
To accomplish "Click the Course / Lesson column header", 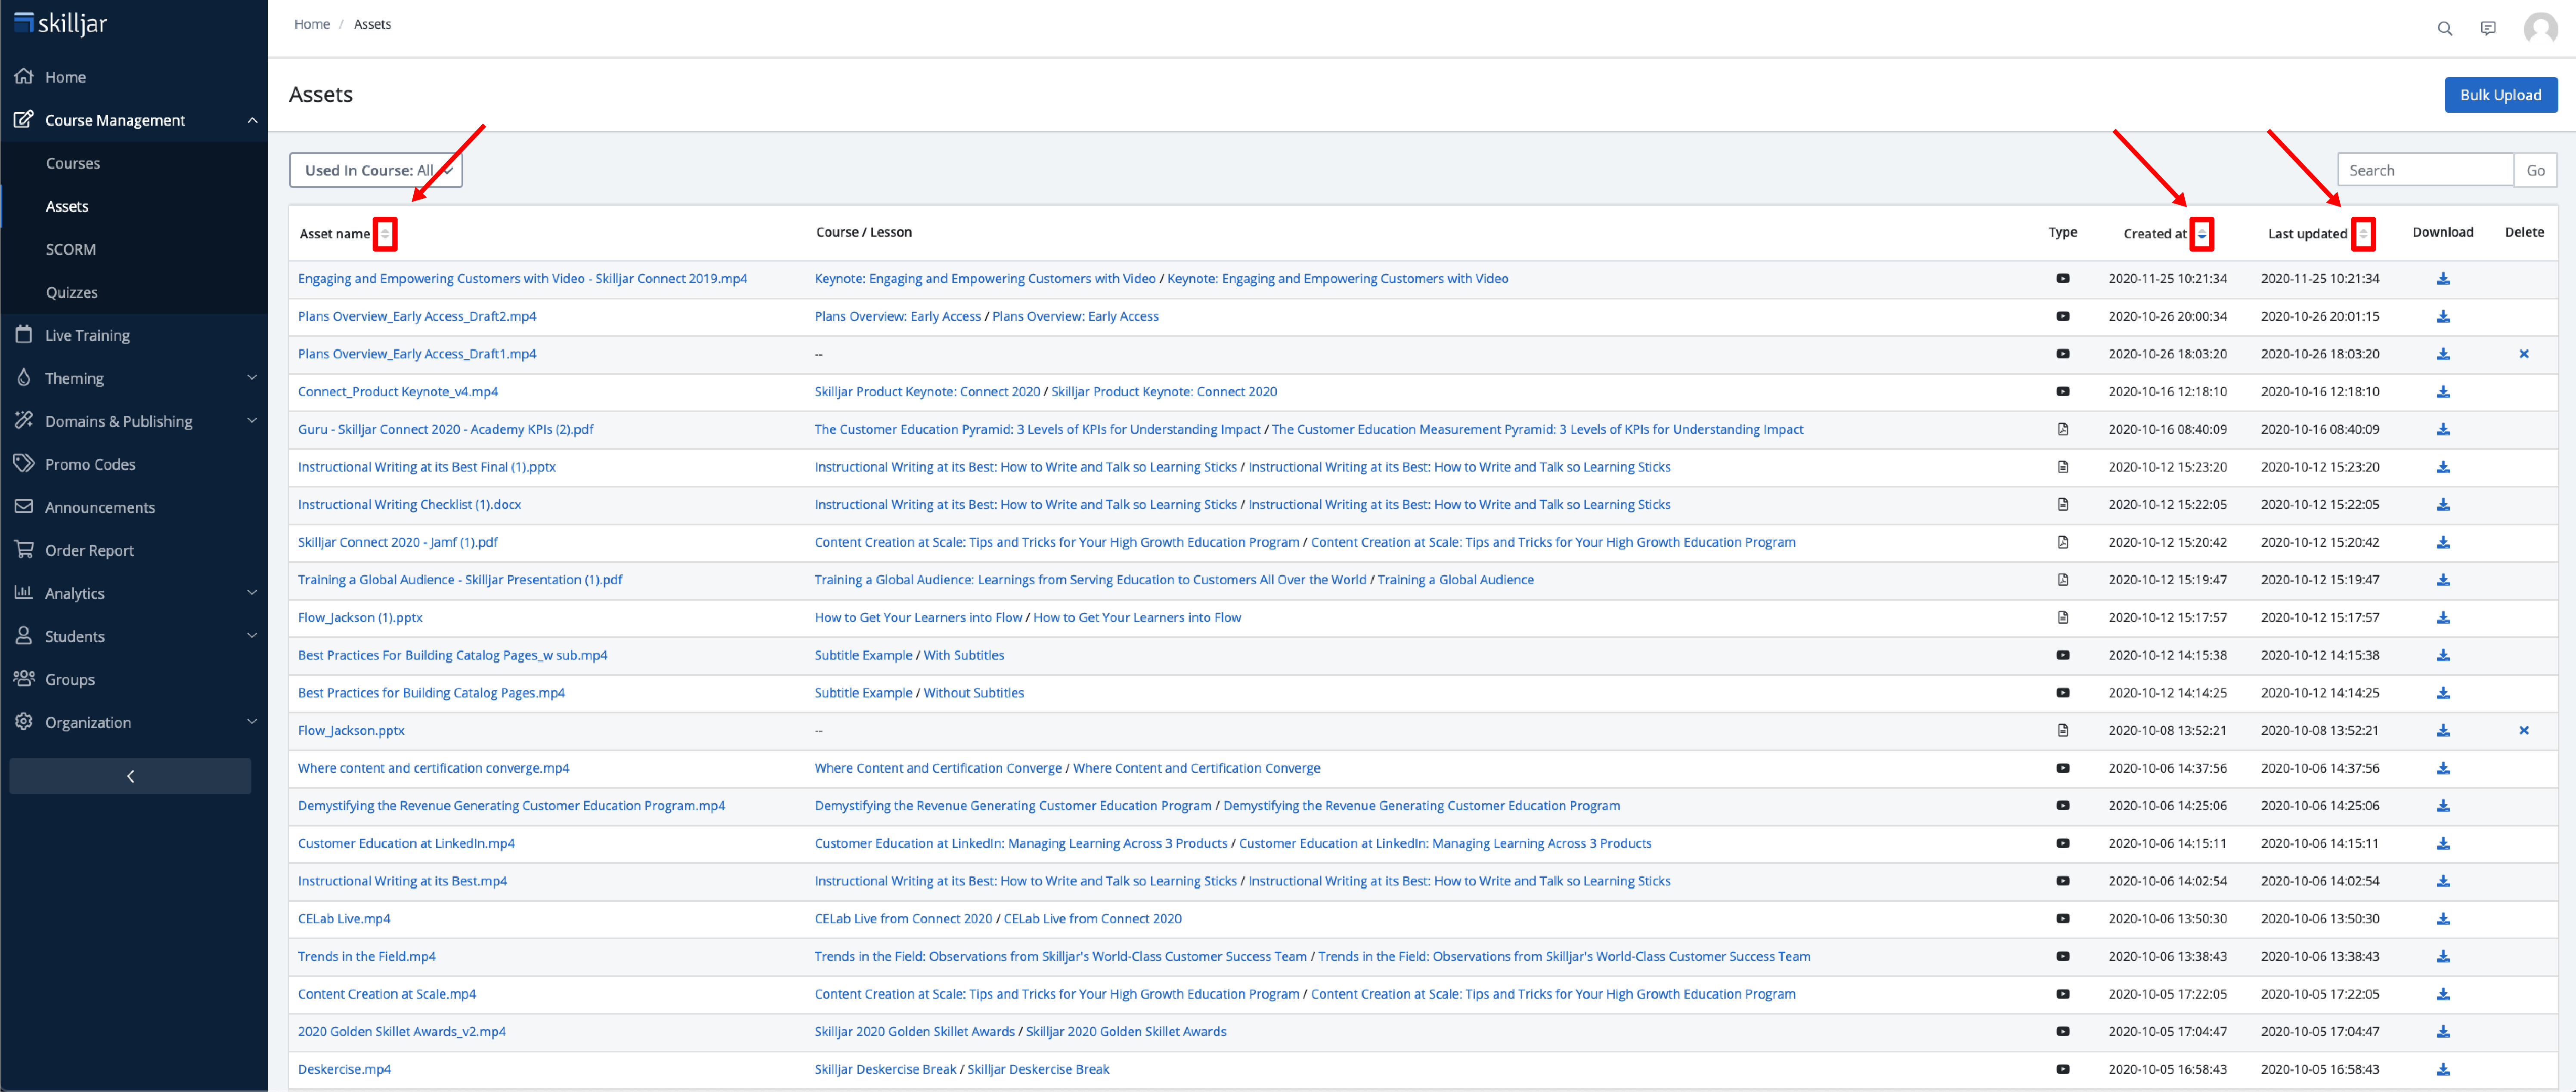I will (x=864, y=232).
